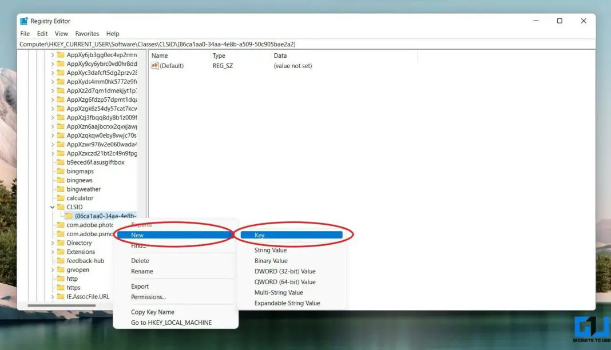Viewport: 611px width, 350px height.
Task: Expand the IE.AssocFile.URL key
Action: pyautogui.click(x=53, y=297)
